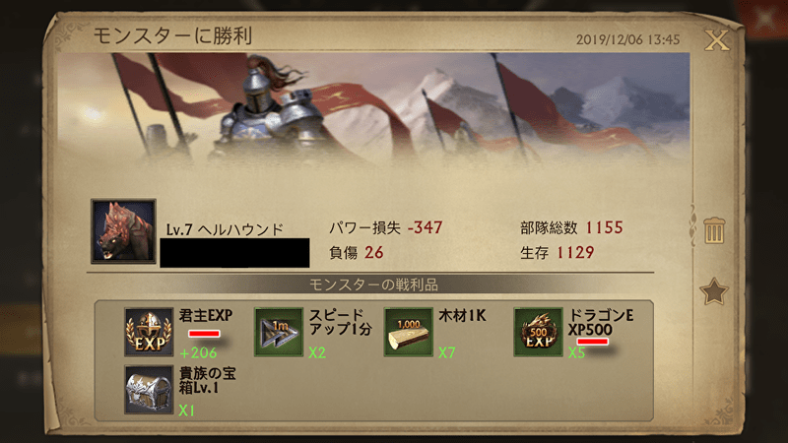Click the Lv.7 ヘルハウンド monster name

point(225,229)
